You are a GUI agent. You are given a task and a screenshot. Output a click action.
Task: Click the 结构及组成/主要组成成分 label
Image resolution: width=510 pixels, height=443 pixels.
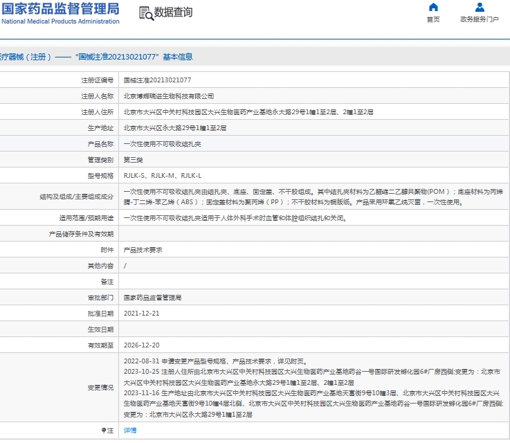(76, 197)
